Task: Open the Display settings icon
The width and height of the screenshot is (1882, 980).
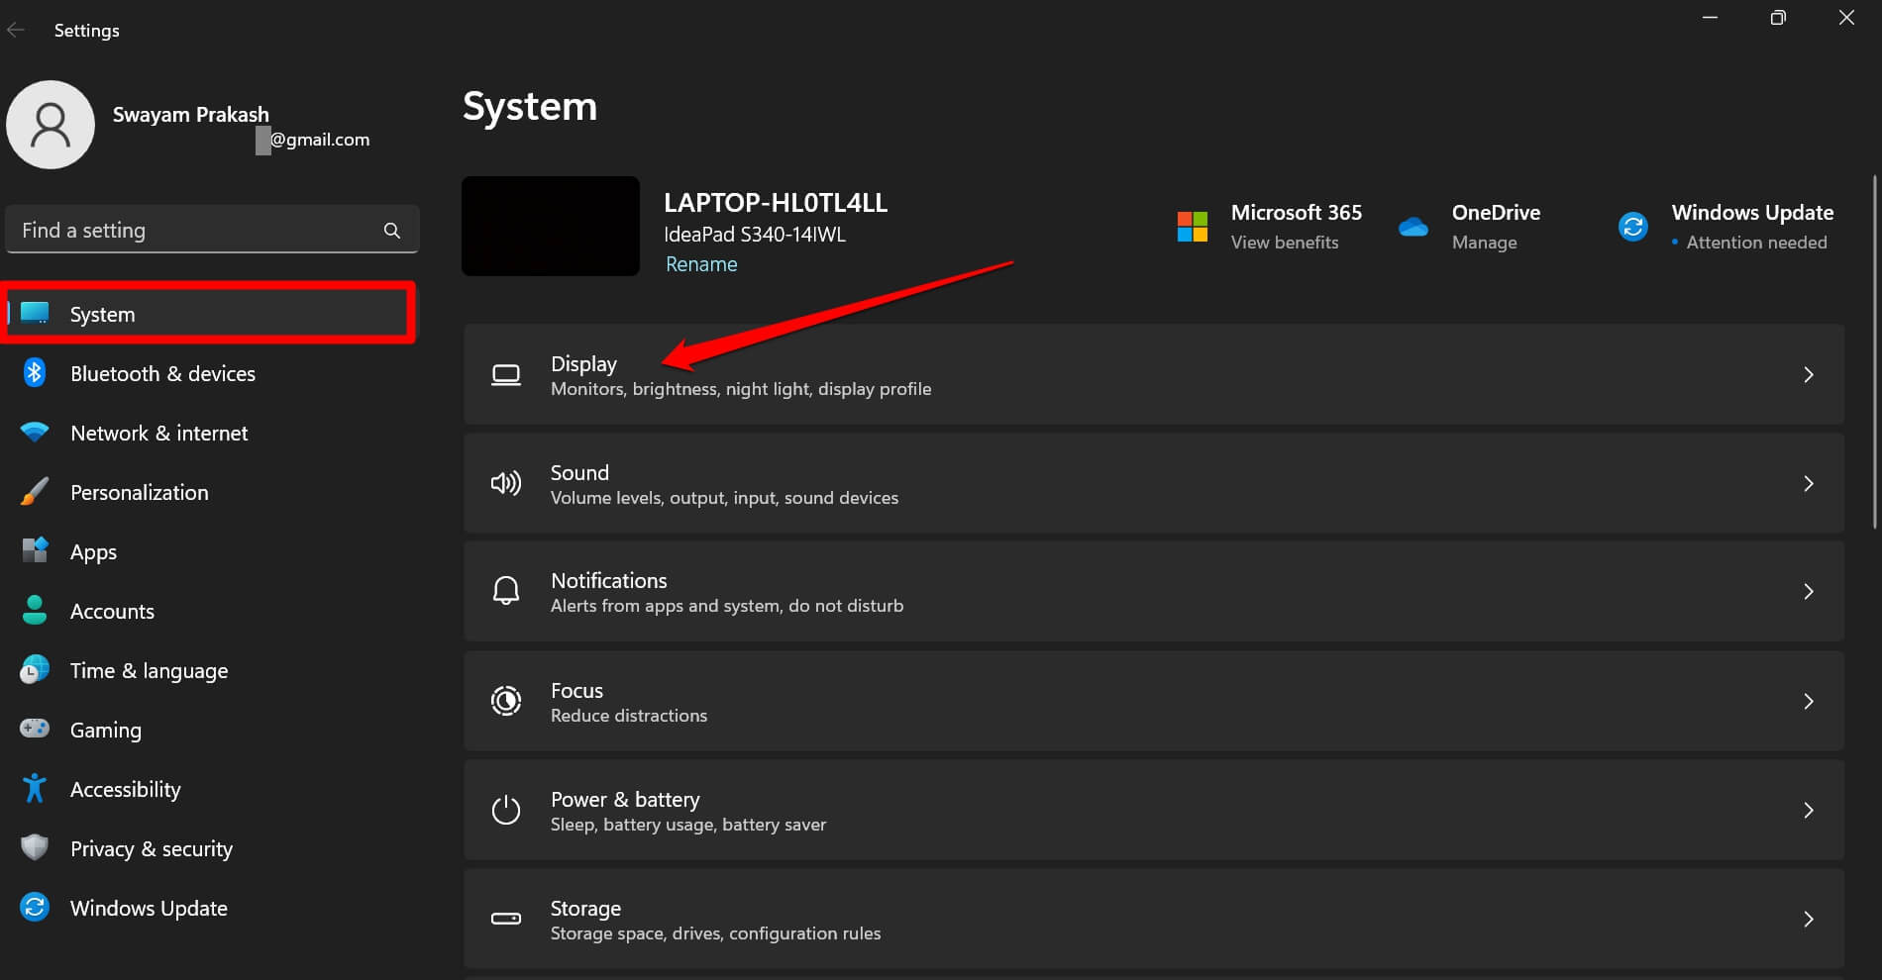Action: (x=505, y=375)
